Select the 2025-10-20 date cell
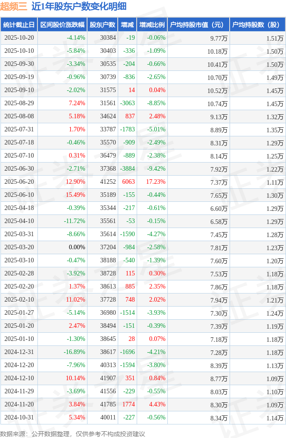 point(19,38)
